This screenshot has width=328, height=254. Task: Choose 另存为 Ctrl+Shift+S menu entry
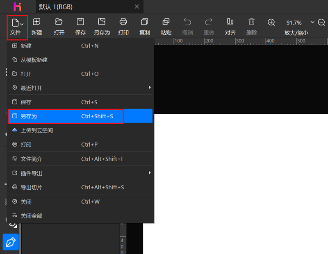point(80,116)
